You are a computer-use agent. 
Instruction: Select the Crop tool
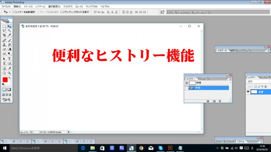click(4, 35)
